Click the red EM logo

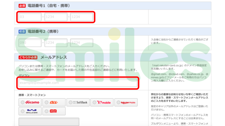click(53, 111)
